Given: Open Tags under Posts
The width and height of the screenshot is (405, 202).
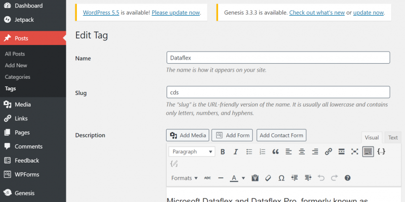Looking at the screenshot, I should pyautogui.click(x=10, y=89).
